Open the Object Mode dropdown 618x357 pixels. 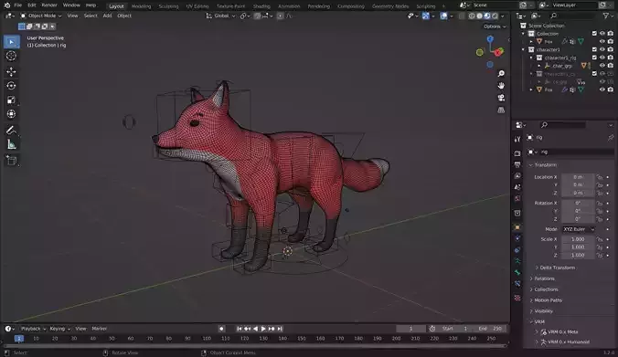click(41, 16)
